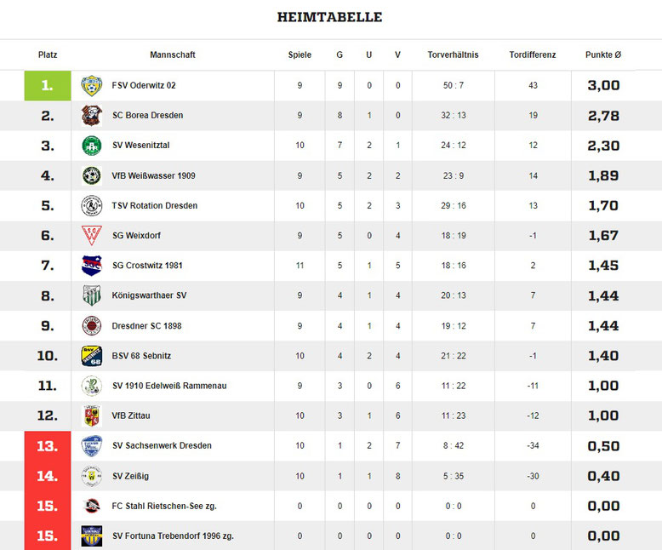
Task: Click the FSV Oderwitz 02 club crest
Action: coord(92,86)
